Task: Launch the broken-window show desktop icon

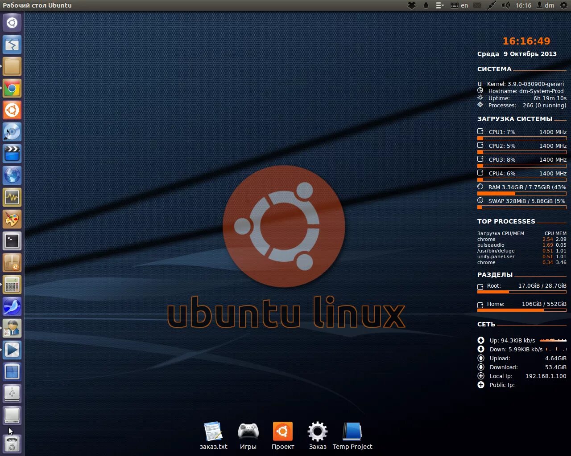Action: click(x=12, y=45)
